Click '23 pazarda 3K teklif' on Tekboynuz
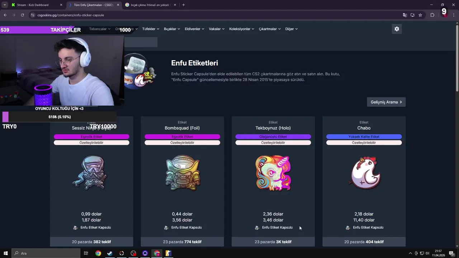This screenshot has height=258, width=459. (x=273, y=242)
